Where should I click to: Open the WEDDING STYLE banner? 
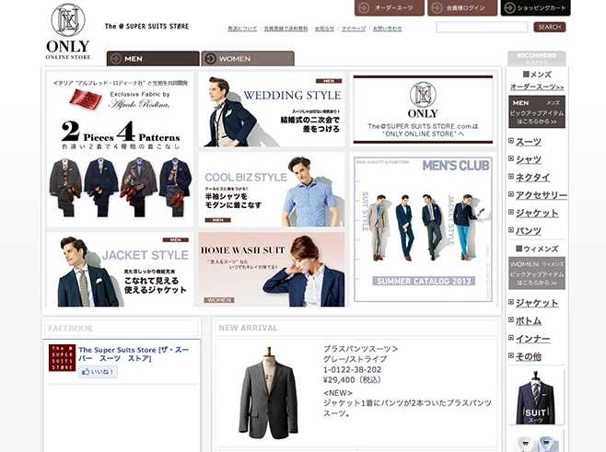[272, 110]
